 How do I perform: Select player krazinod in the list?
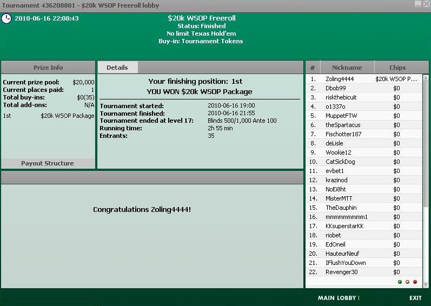click(364, 180)
